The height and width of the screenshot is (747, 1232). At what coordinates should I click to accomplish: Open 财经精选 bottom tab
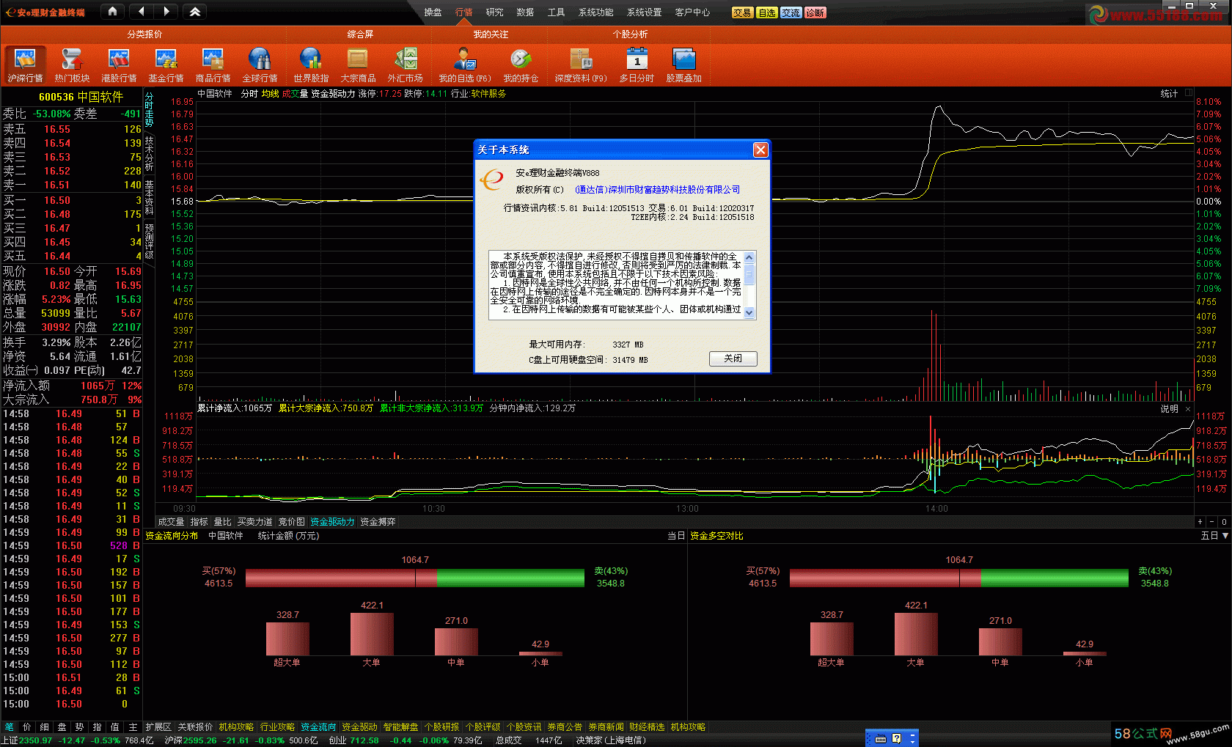(646, 727)
